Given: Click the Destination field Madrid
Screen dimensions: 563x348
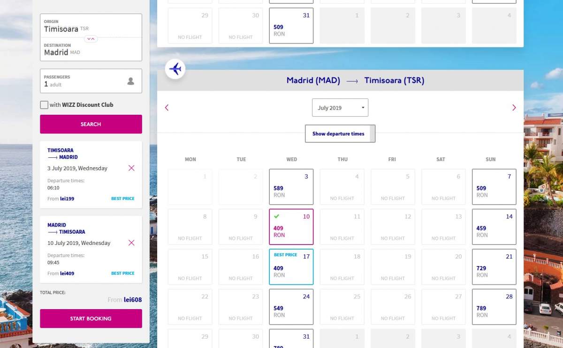Looking at the screenshot, I should [91, 50].
